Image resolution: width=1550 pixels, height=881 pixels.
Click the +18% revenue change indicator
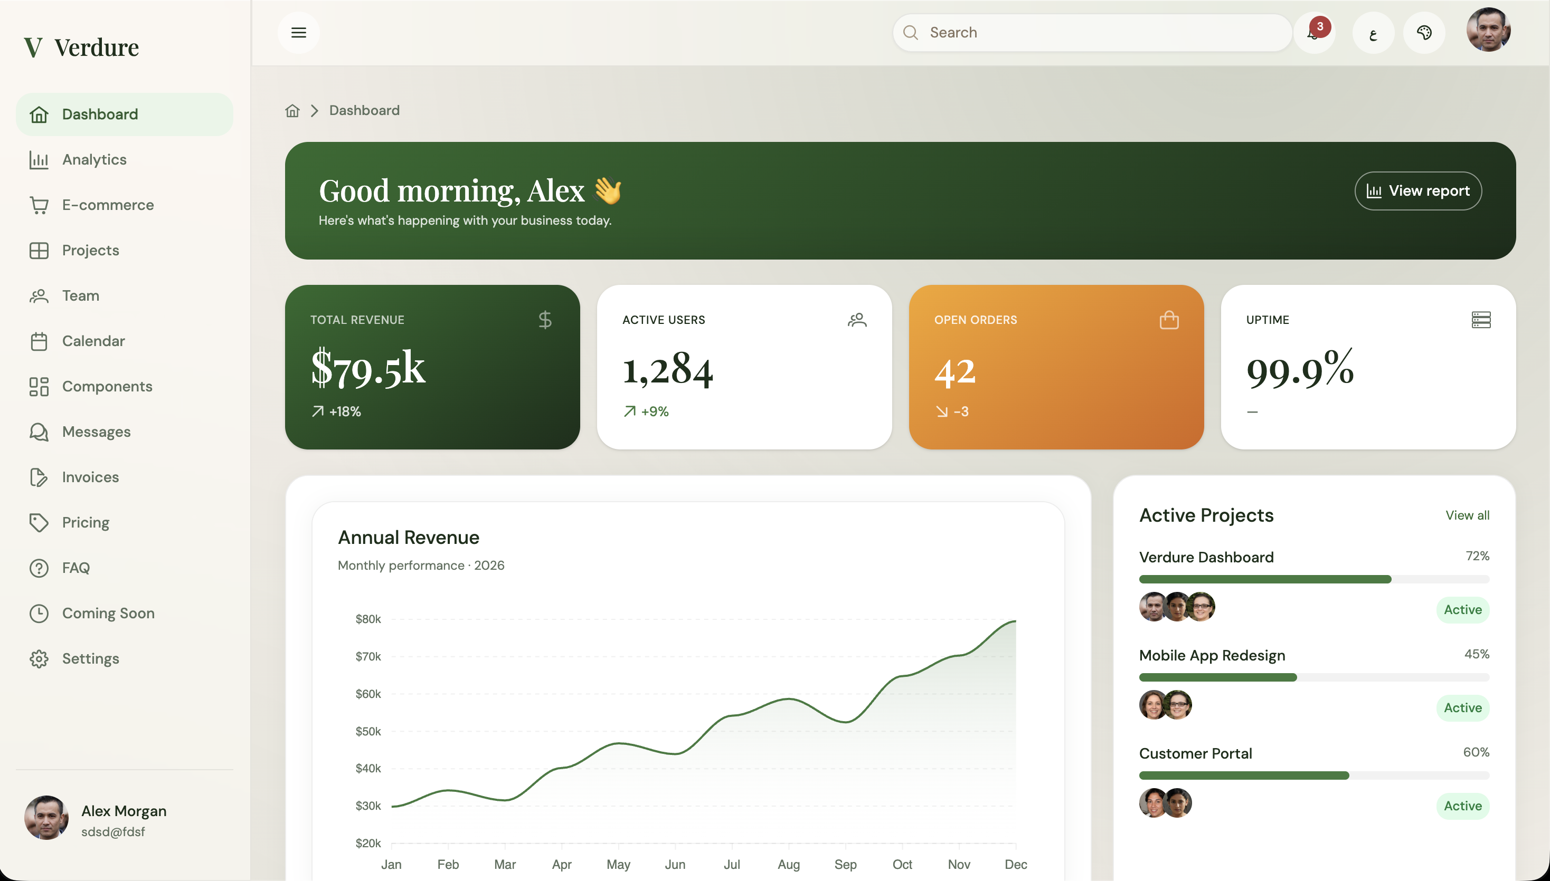(x=336, y=411)
